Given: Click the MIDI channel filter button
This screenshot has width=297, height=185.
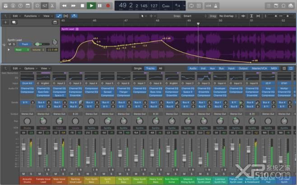Looking at the screenshot, I should click(x=274, y=68).
